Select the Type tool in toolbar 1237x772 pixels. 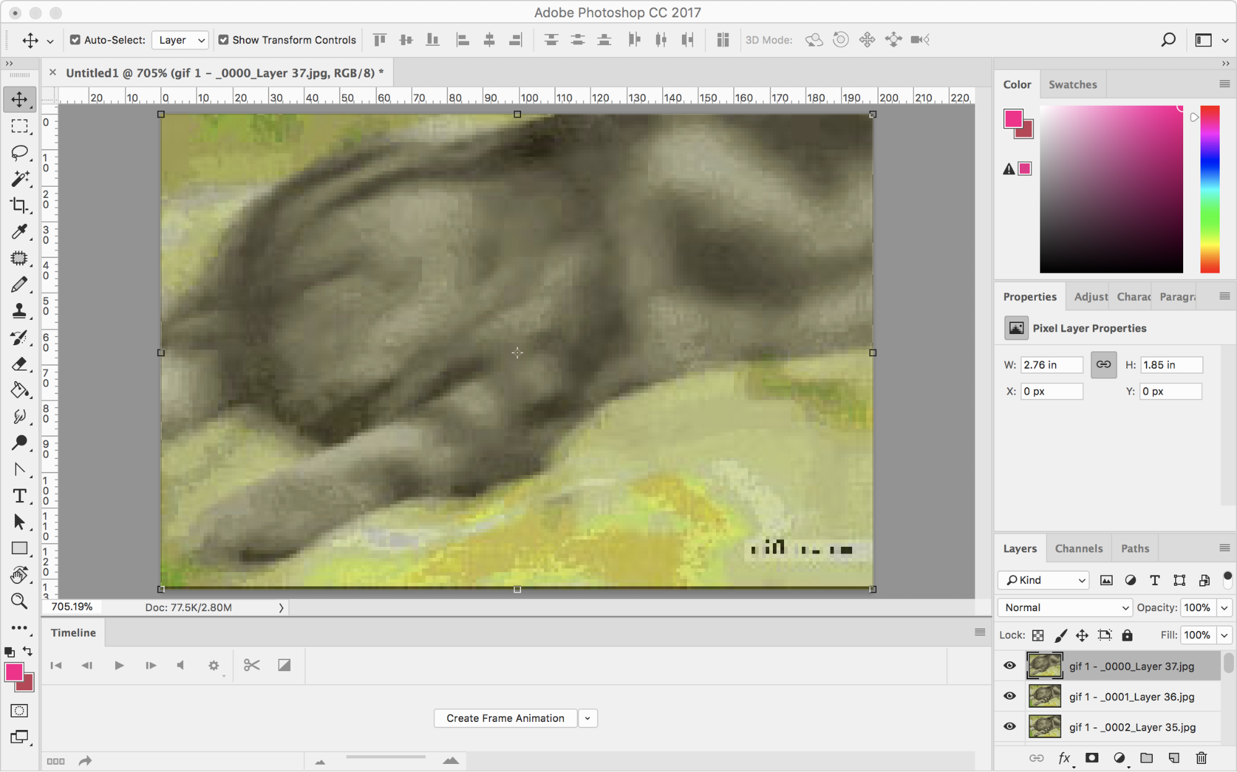point(20,495)
